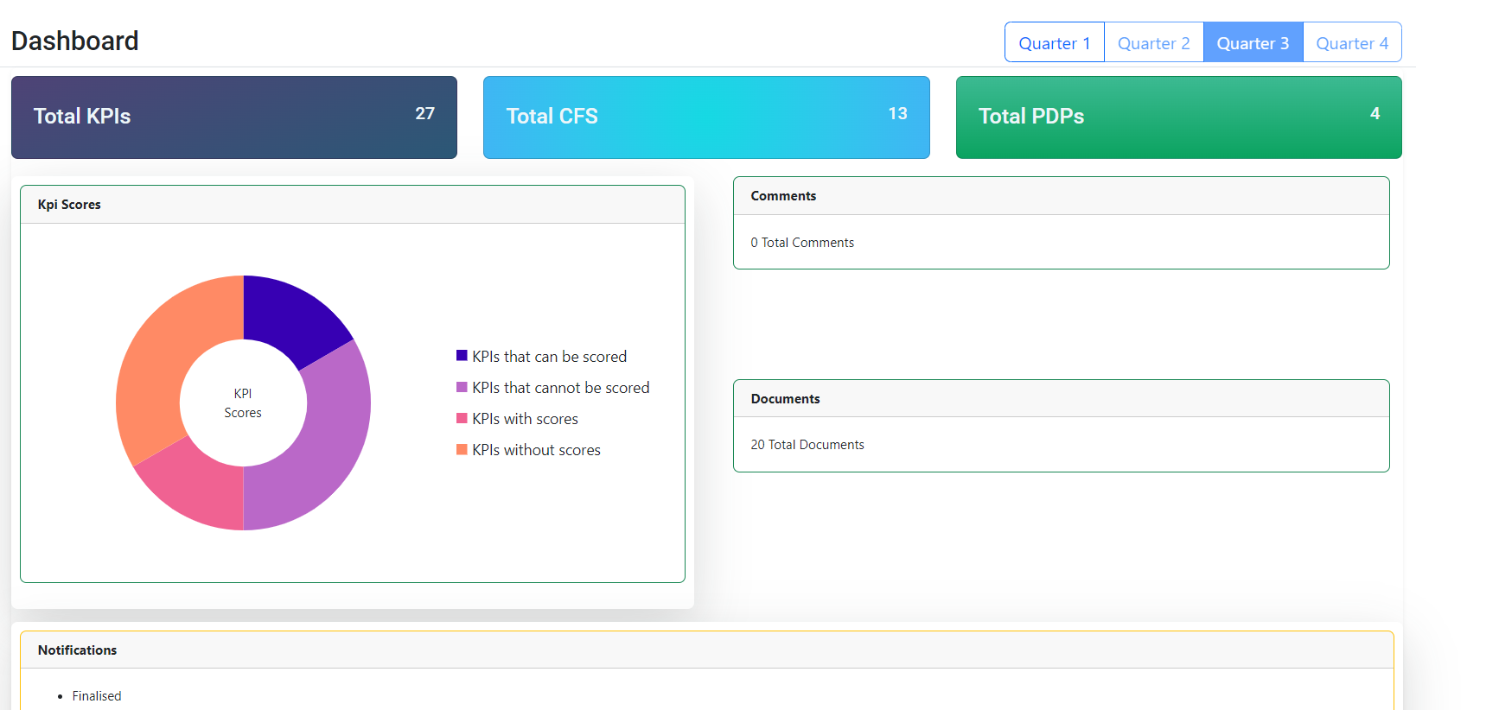Toggle 'KPIs without scores' legend swatch
This screenshot has height=710, width=1499.
[x=462, y=449]
